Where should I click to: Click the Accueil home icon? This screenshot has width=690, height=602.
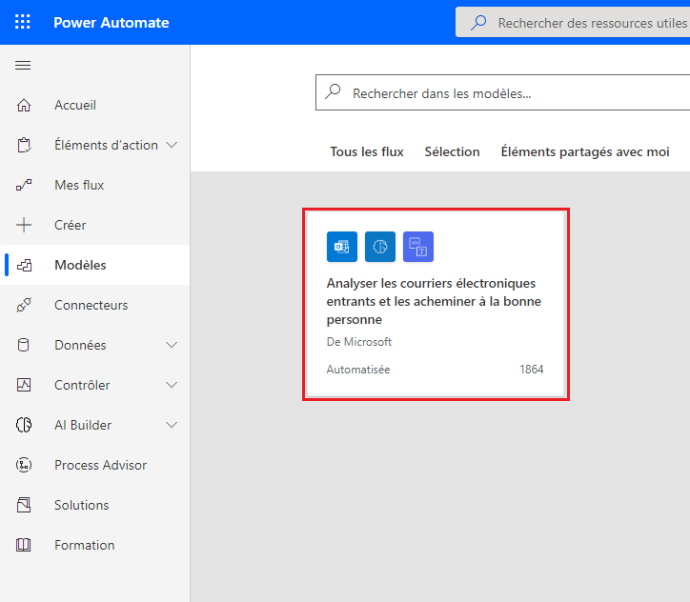click(x=24, y=105)
